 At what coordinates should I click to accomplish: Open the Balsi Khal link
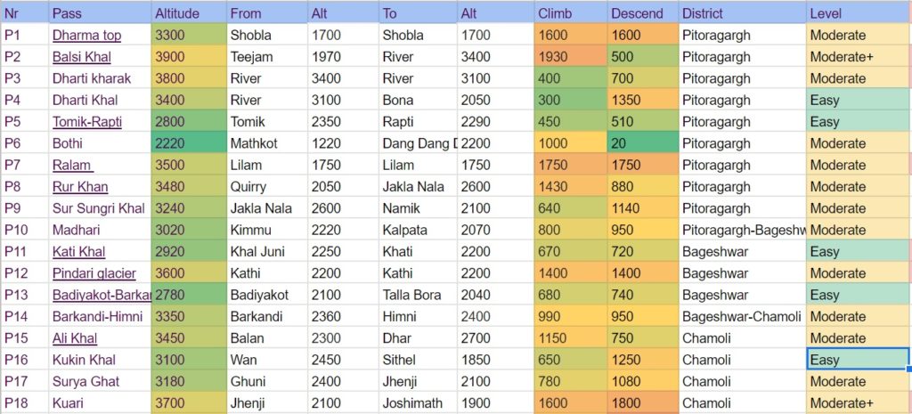click(x=81, y=57)
